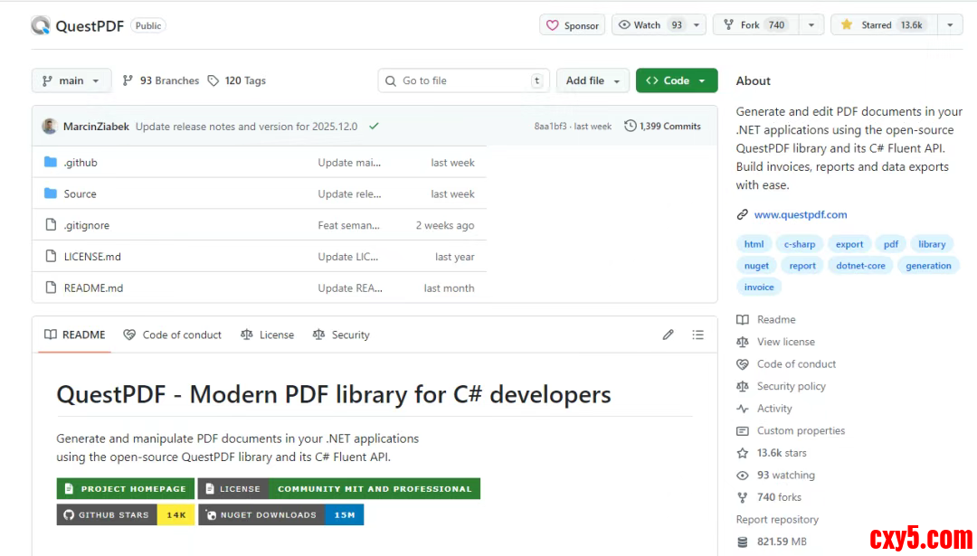Open the README outline list icon

point(697,335)
